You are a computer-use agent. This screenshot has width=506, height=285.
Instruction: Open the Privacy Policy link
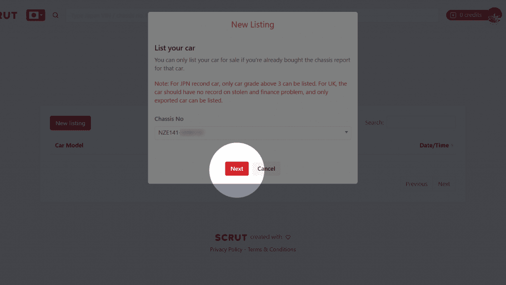click(x=226, y=249)
